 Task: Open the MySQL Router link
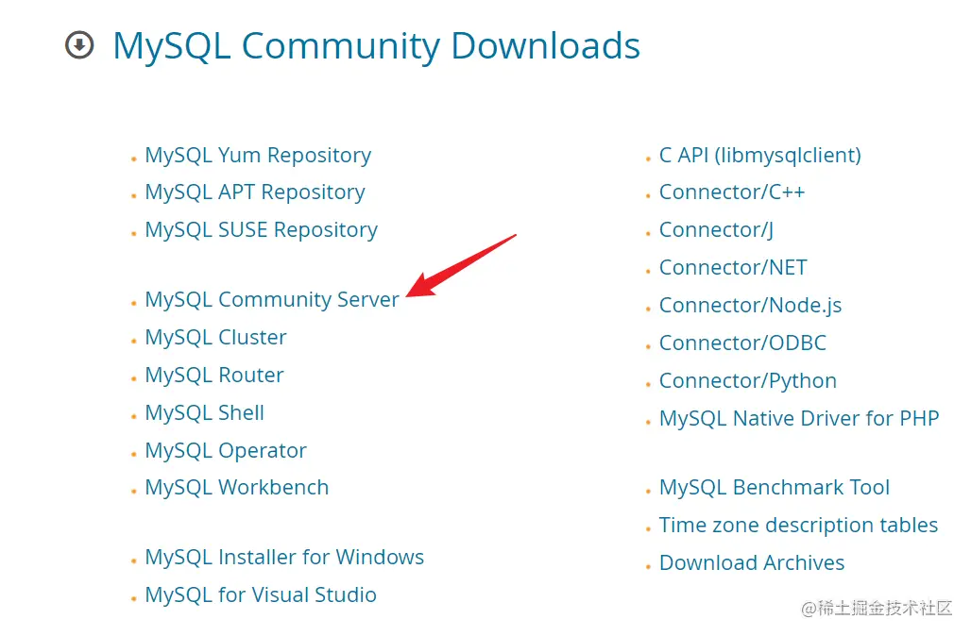213,375
